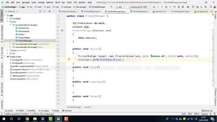Toggle the Device File Explorer side tab

point(216,97)
